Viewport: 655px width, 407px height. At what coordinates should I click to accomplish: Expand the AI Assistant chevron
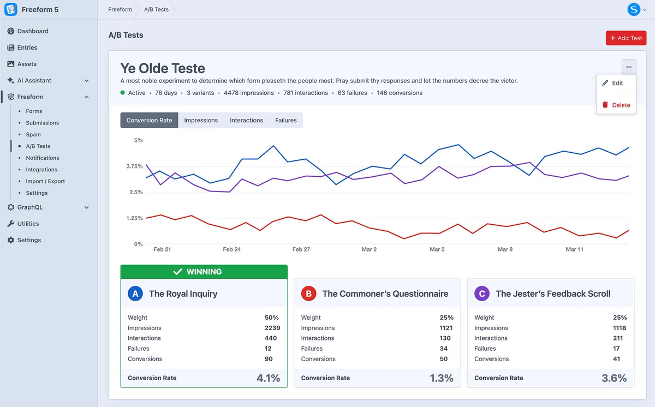click(x=86, y=81)
